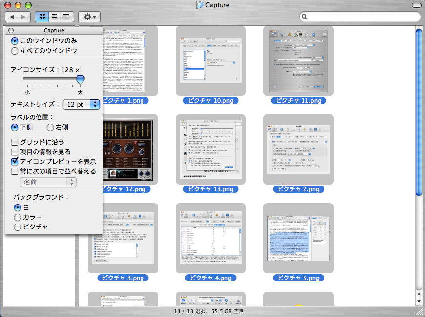This screenshot has height=317, width=425.
Task: Select カラー background radio button
Action: (18, 217)
